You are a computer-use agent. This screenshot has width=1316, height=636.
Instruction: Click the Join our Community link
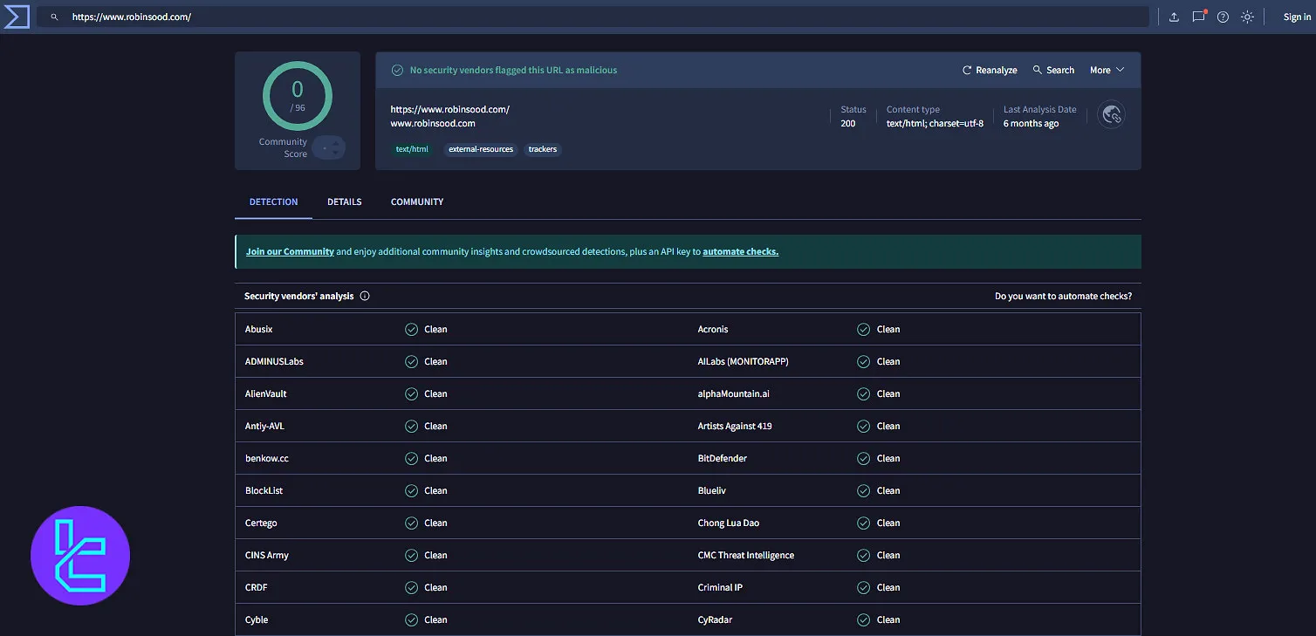point(290,251)
